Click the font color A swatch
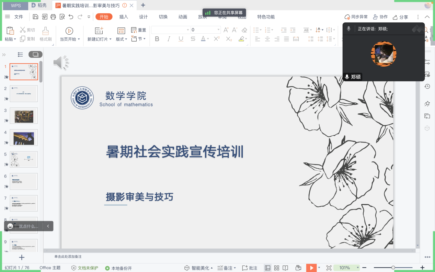The width and height of the screenshot is (435, 272). (203, 39)
